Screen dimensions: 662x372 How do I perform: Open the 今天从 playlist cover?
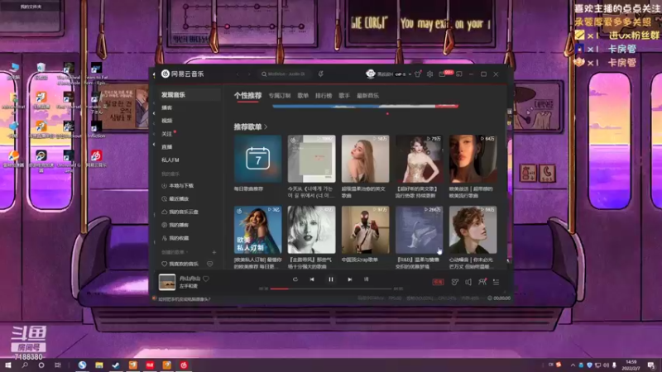tap(312, 159)
